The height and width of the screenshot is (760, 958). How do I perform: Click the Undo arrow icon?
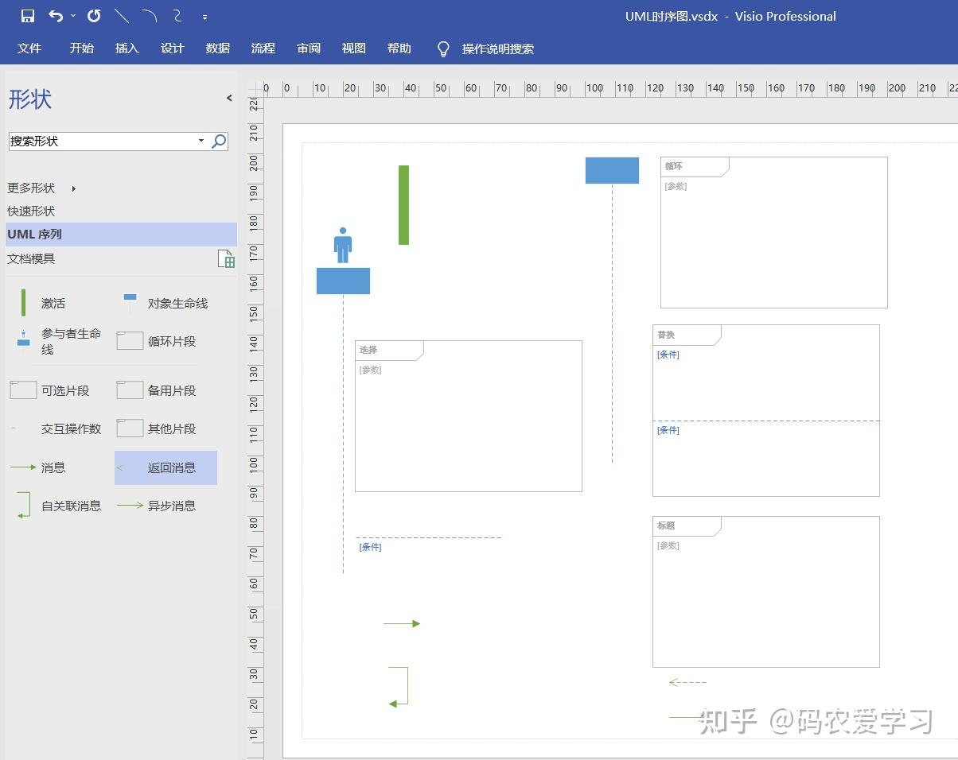coord(56,16)
